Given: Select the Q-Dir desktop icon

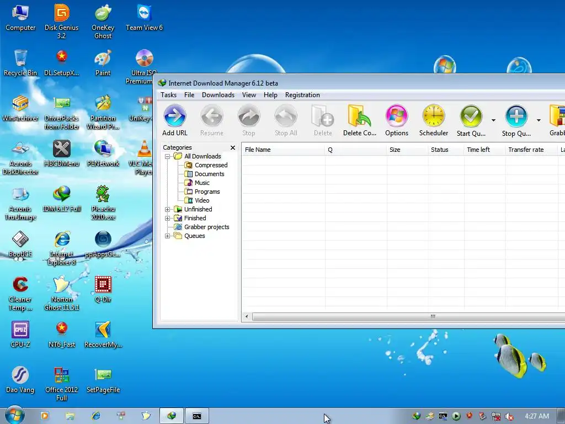Looking at the screenshot, I should [x=103, y=289].
